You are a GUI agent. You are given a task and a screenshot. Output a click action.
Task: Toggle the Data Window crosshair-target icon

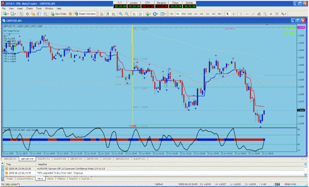coord(27,14)
